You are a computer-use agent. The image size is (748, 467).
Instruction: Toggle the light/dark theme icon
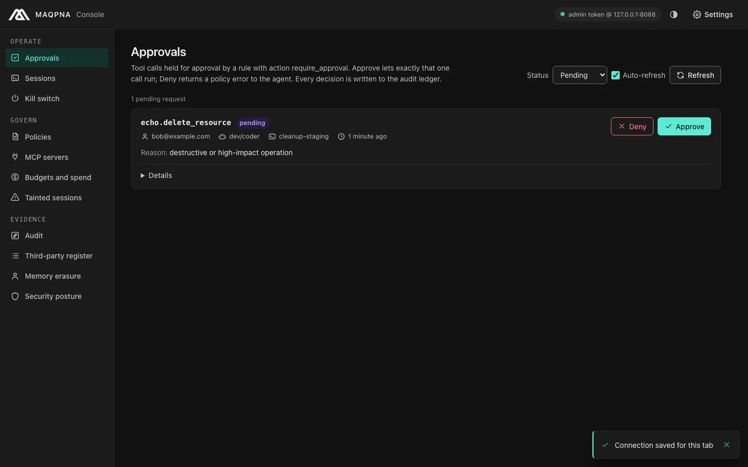point(674,15)
